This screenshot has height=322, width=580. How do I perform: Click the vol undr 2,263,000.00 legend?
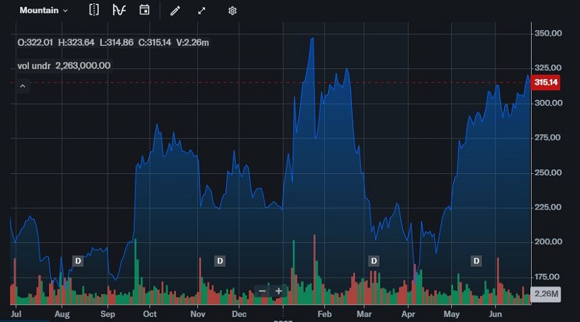(64, 66)
